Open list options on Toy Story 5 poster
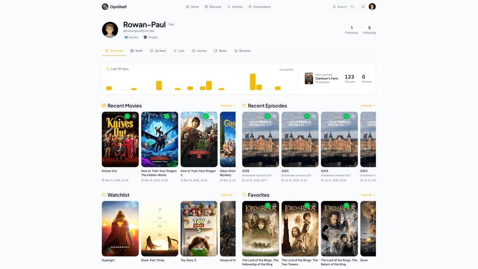Screen dimensions: 478x269 [213, 205]
